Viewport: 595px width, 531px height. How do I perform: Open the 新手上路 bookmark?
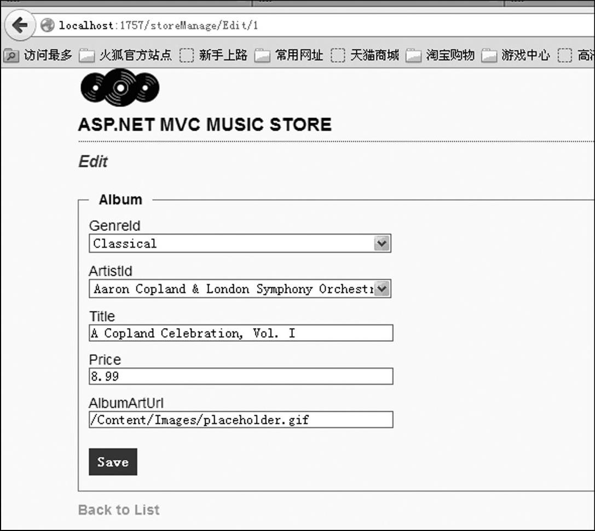coord(213,55)
